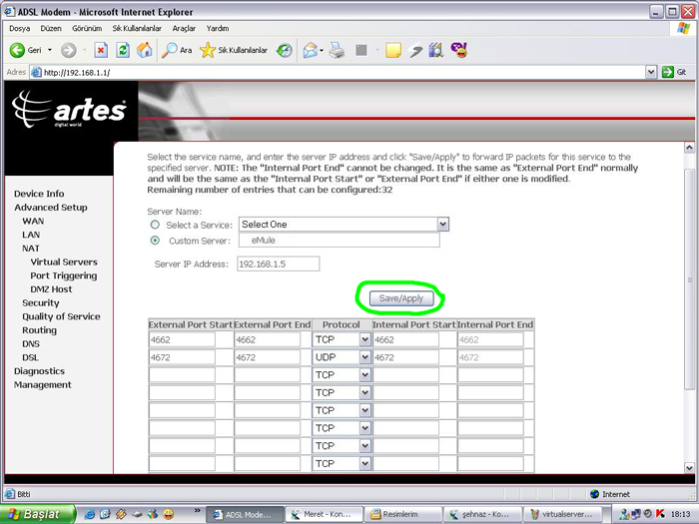This screenshot has height=524, width=699.
Task: Open the DSL section
Action: [x=30, y=357]
